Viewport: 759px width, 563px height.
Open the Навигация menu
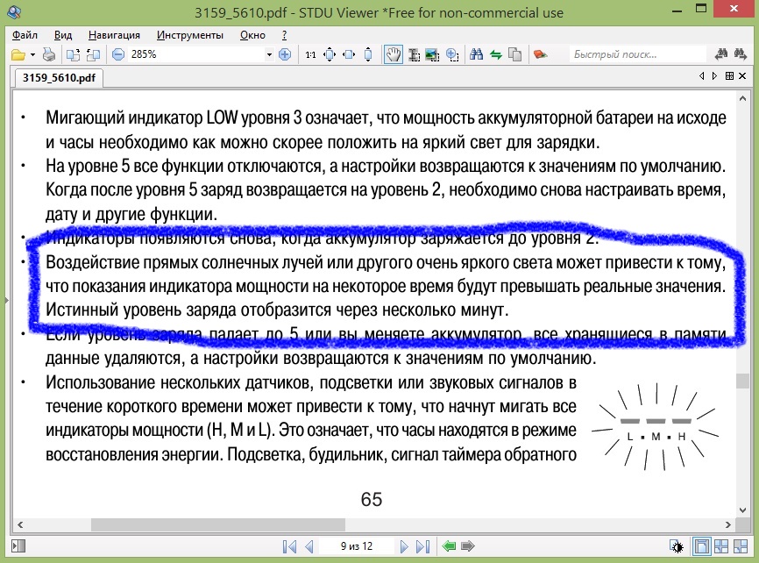114,35
